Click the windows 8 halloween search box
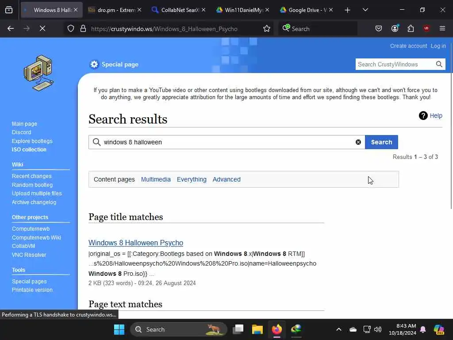This screenshot has width=453, height=340. [x=227, y=142]
